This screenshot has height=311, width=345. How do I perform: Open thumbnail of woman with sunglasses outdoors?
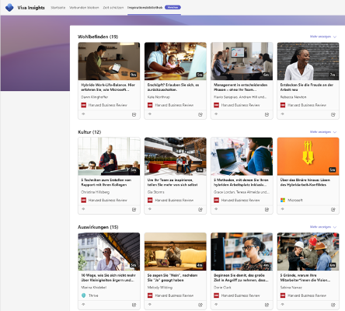click(x=109, y=252)
